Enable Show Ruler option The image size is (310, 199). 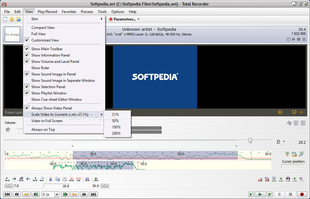(x=64, y=68)
